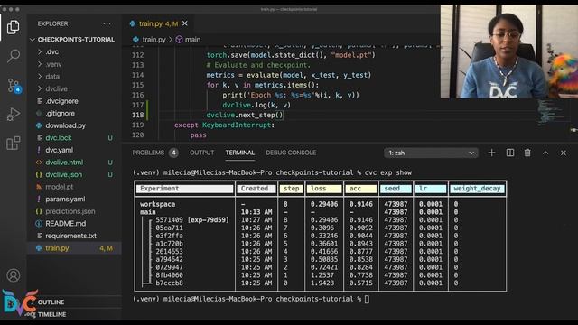Split the terminal pane
Viewport: 578px width, 325px height.
pos(510,153)
